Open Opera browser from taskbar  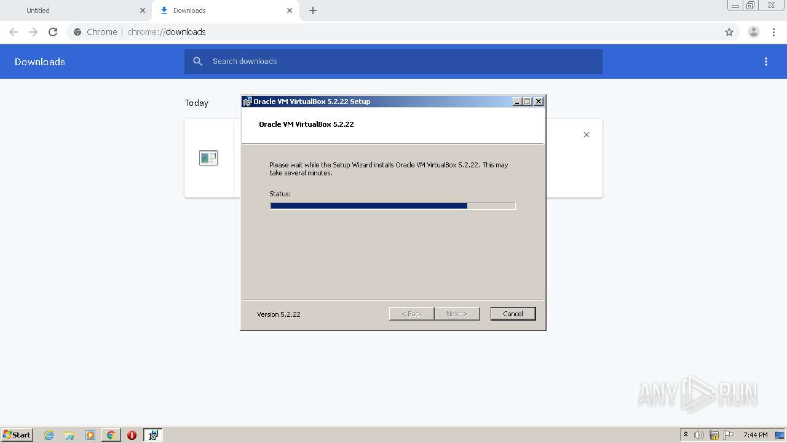coord(132,435)
